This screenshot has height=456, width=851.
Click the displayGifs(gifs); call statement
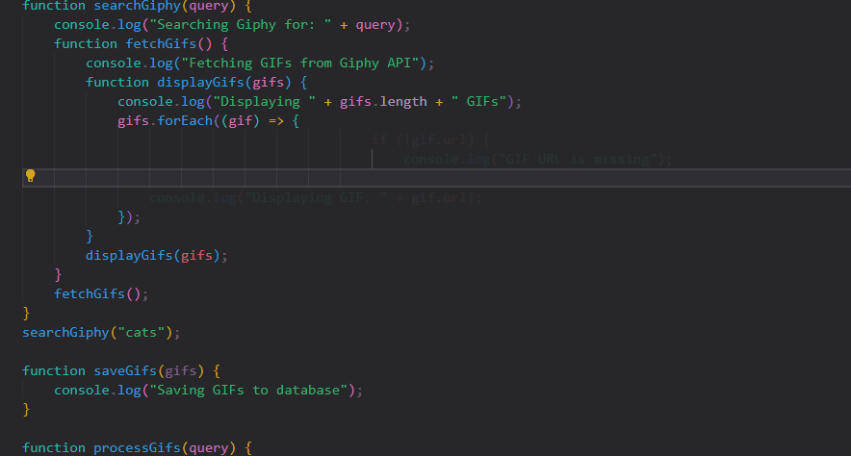[x=156, y=256]
